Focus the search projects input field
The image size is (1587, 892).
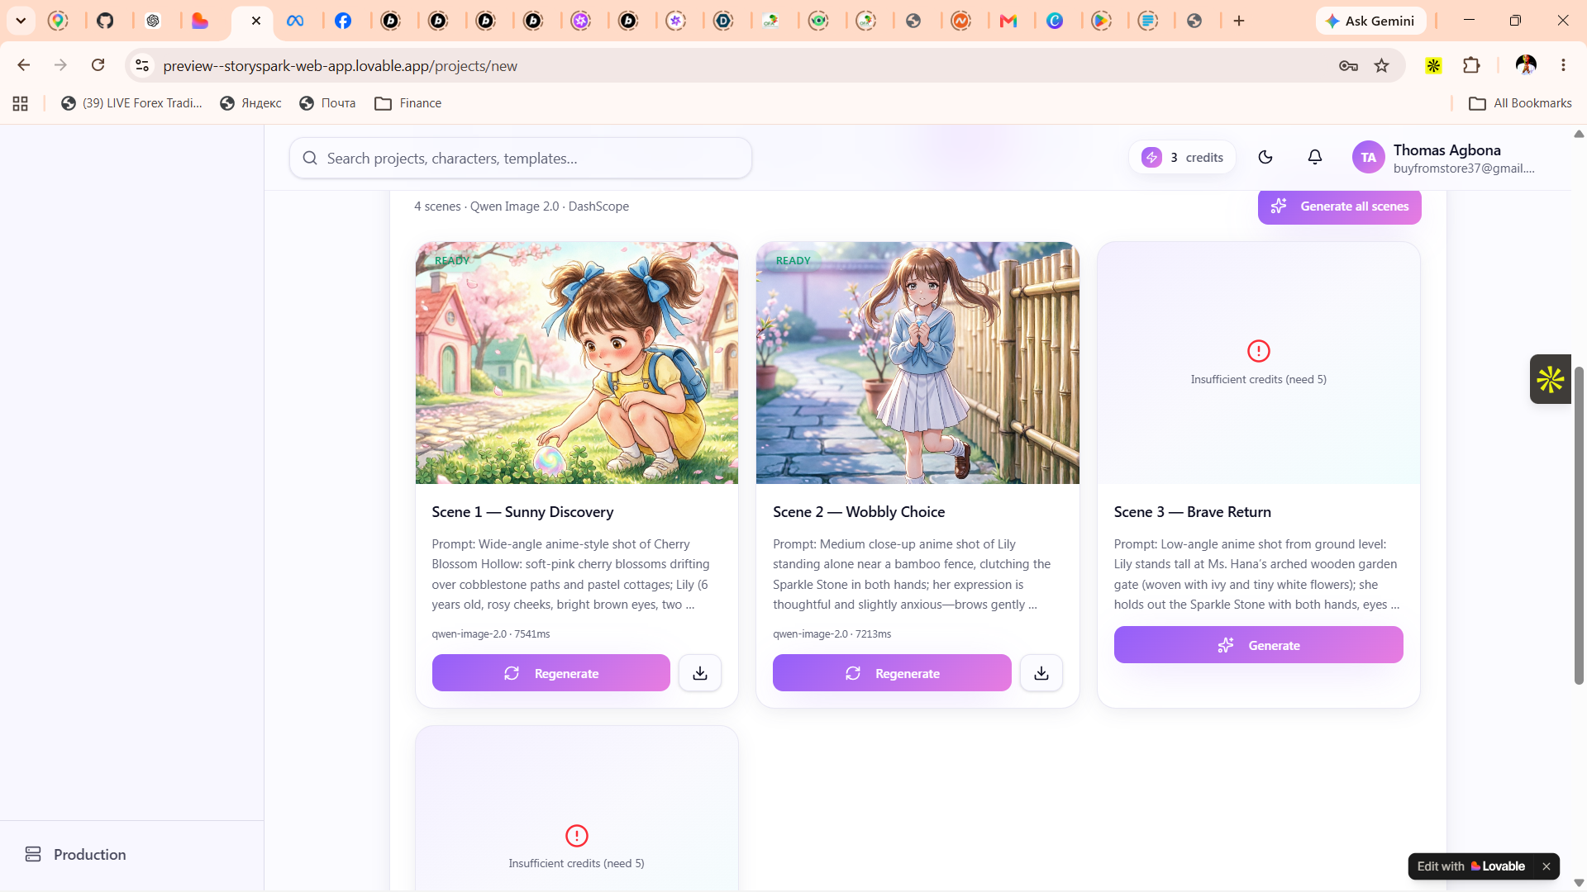[x=521, y=158]
